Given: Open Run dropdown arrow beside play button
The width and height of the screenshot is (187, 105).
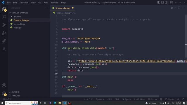Looking at the screenshot, I should [175, 8].
